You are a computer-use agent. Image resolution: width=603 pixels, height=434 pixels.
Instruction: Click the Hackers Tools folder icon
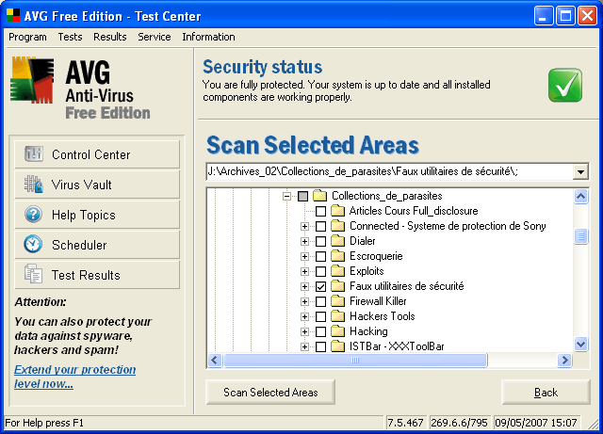(337, 316)
